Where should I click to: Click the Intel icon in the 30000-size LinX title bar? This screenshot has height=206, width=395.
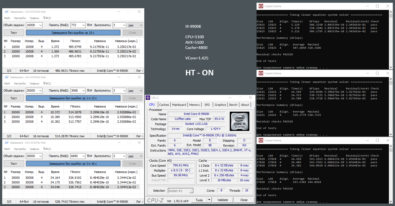tap(6, 143)
